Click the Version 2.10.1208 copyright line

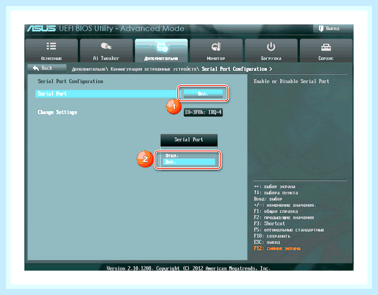coord(188,268)
